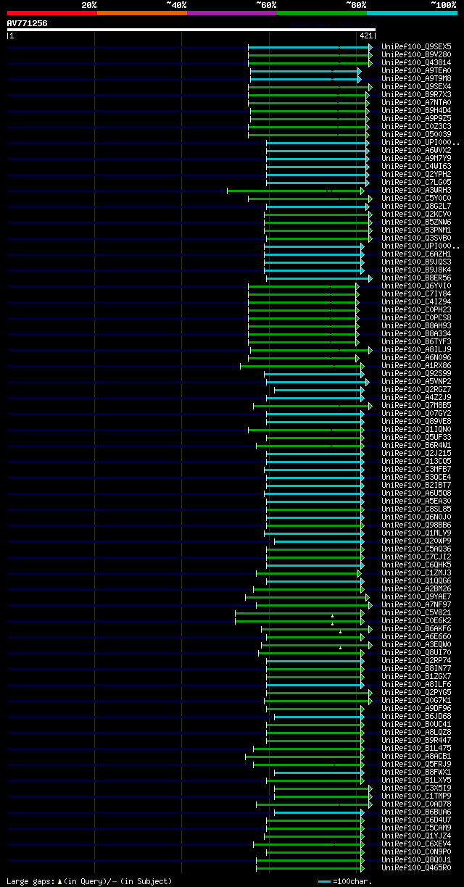Select the UniRef100_Q9YAE7 label
This screenshot has width=464, height=887.
[x=416, y=596]
